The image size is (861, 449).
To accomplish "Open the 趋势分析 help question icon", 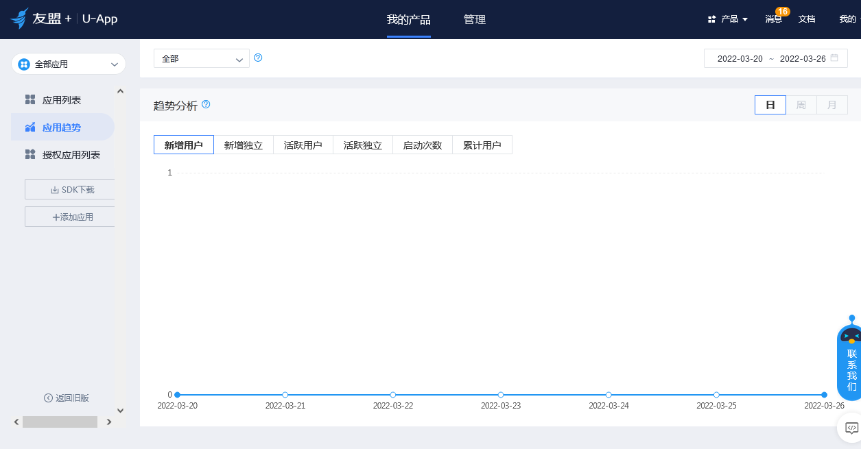I will pyautogui.click(x=205, y=104).
